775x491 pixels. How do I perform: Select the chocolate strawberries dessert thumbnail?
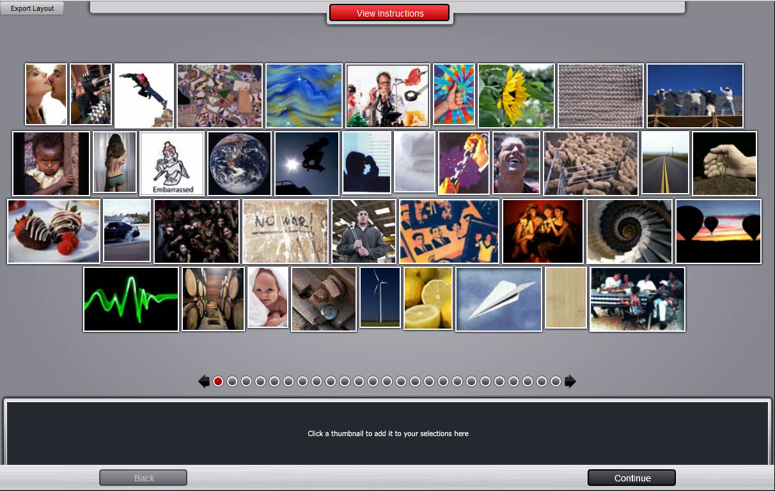coord(54,231)
